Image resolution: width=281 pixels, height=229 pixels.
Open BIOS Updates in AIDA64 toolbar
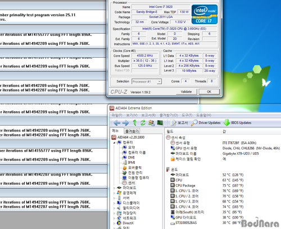click(238, 123)
